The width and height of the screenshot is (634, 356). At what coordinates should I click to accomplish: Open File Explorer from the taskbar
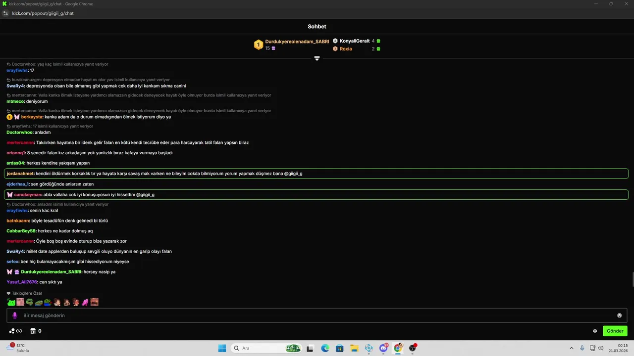point(354,348)
